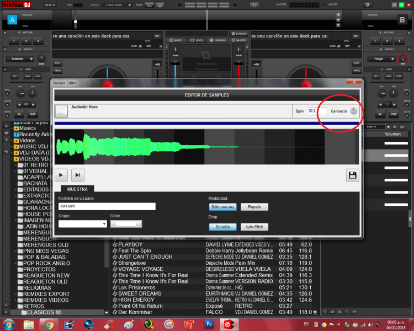
Task: Play the Air Horn sample in editor
Action: click(x=61, y=175)
